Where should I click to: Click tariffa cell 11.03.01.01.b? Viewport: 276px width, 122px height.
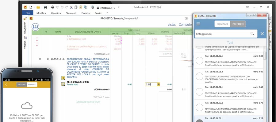(58, 59)
